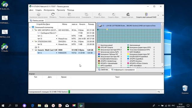
Task: Open the Инструменты menu
Action: [x=49, y=10]
